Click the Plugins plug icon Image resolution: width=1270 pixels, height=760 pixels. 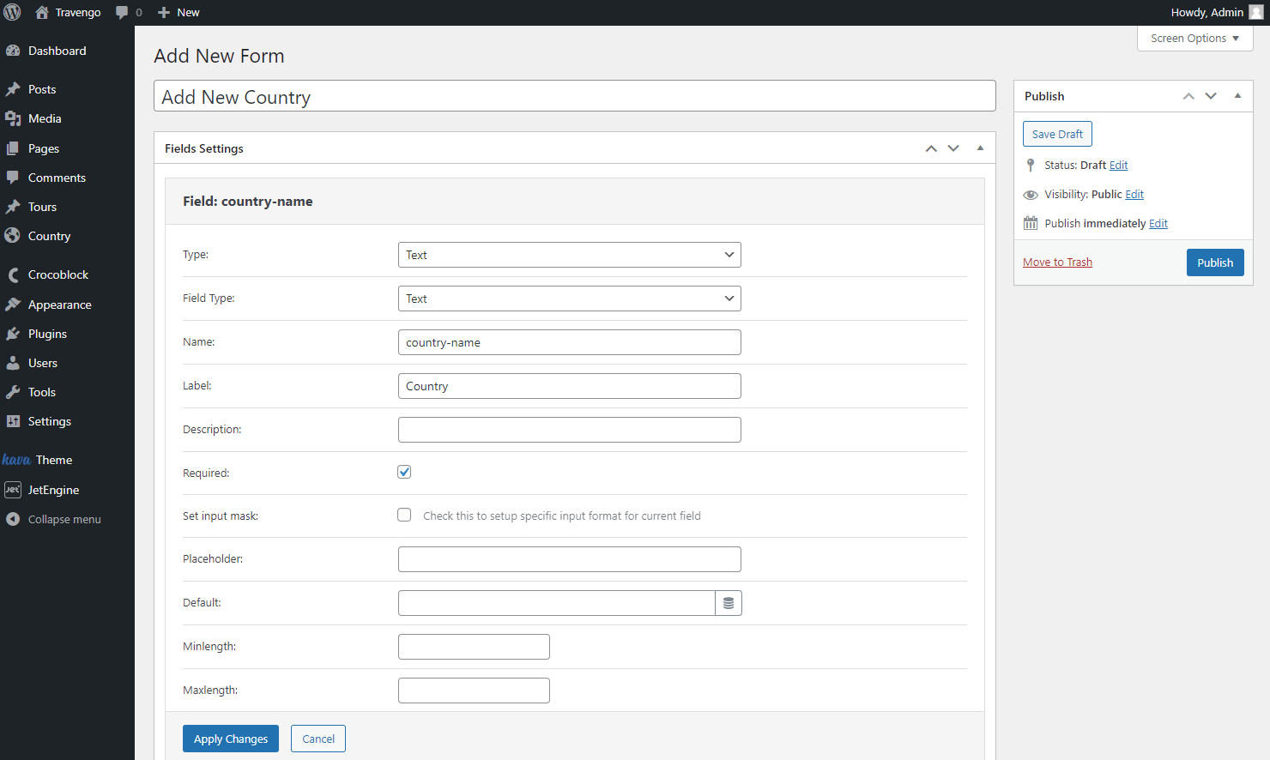coord(13,334)
